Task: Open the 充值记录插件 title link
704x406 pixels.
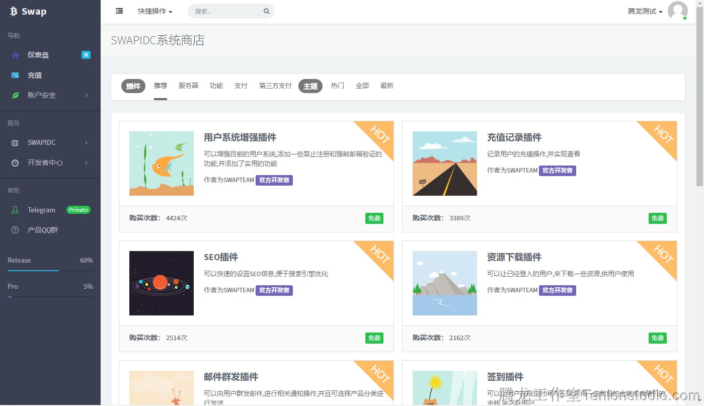Action: (x=514, y=137)
